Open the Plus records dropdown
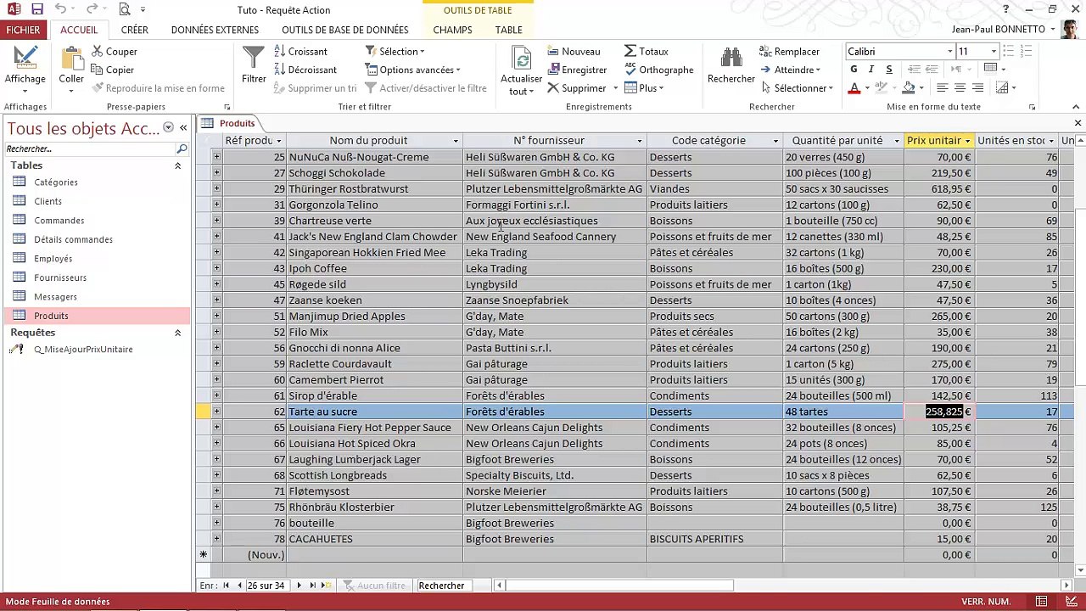 pos(644,88)
